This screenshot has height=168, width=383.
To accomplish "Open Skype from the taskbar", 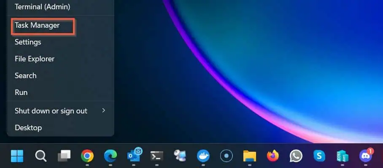I will tap(319, 156).
